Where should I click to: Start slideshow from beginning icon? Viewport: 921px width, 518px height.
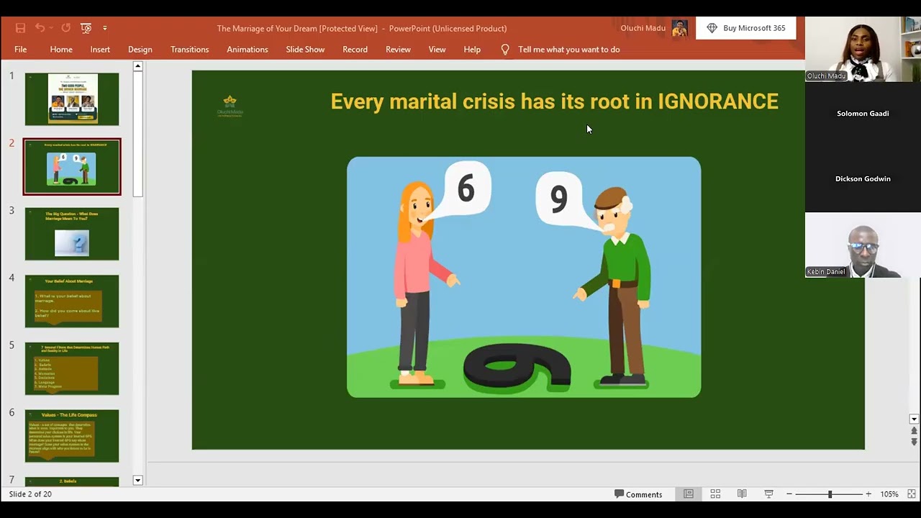click(86, 28)
